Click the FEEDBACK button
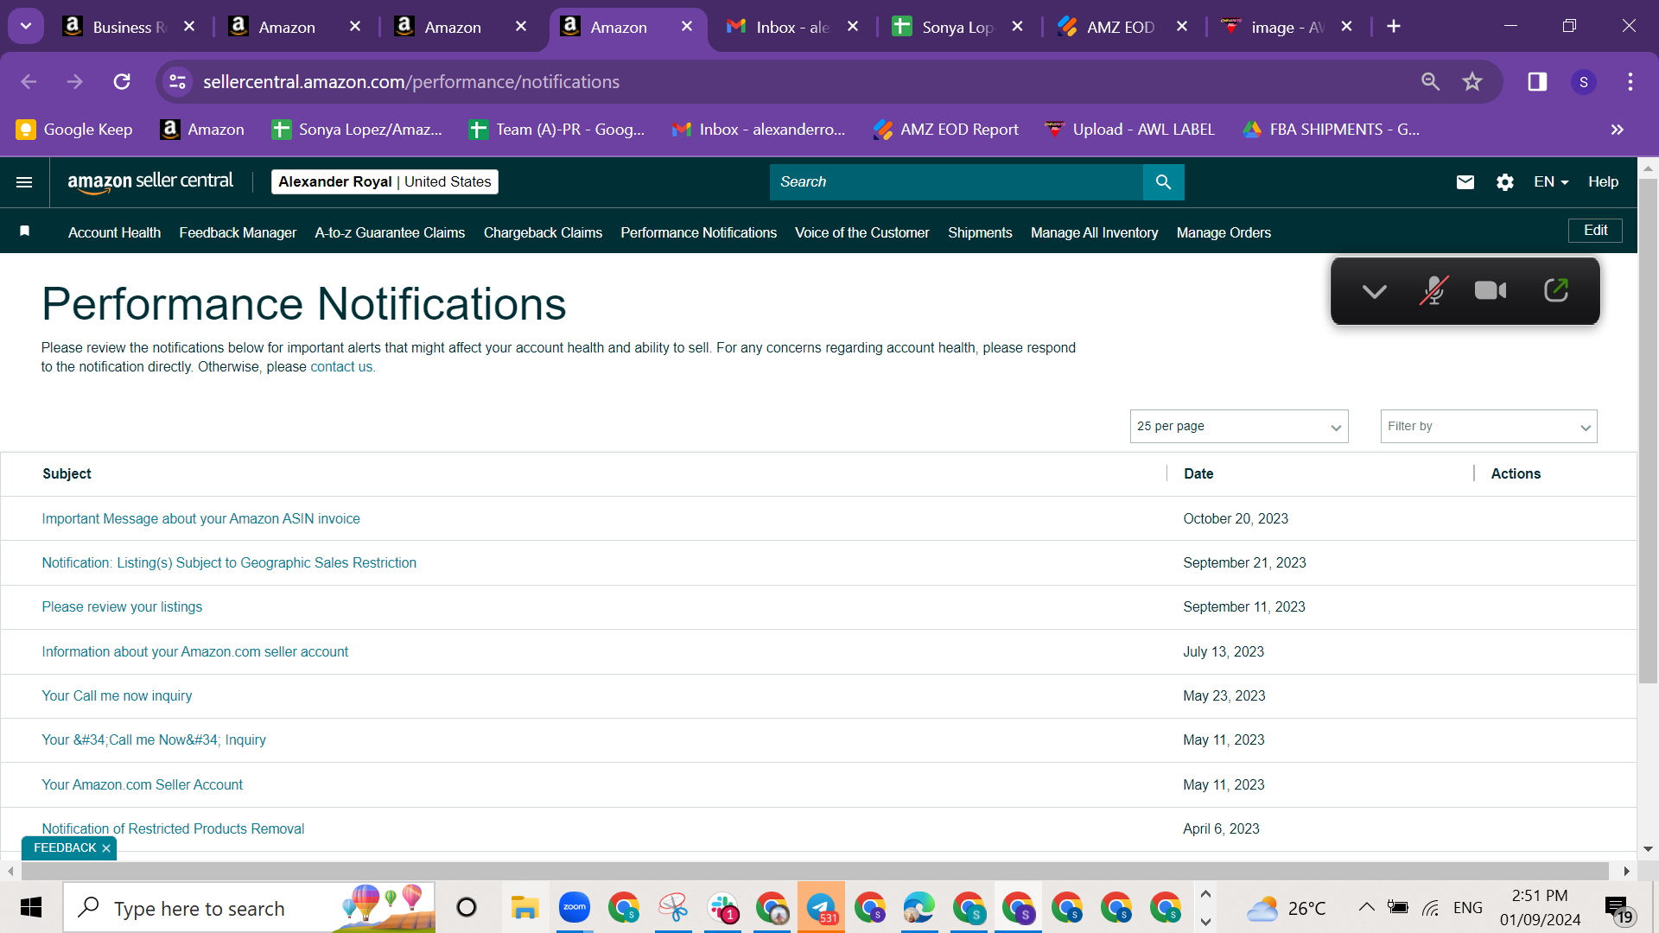 pos(65,848)
